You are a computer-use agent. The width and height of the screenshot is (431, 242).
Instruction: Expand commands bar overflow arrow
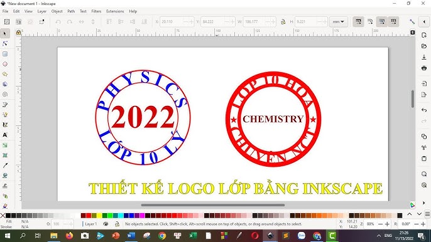[x=424, y=203]
